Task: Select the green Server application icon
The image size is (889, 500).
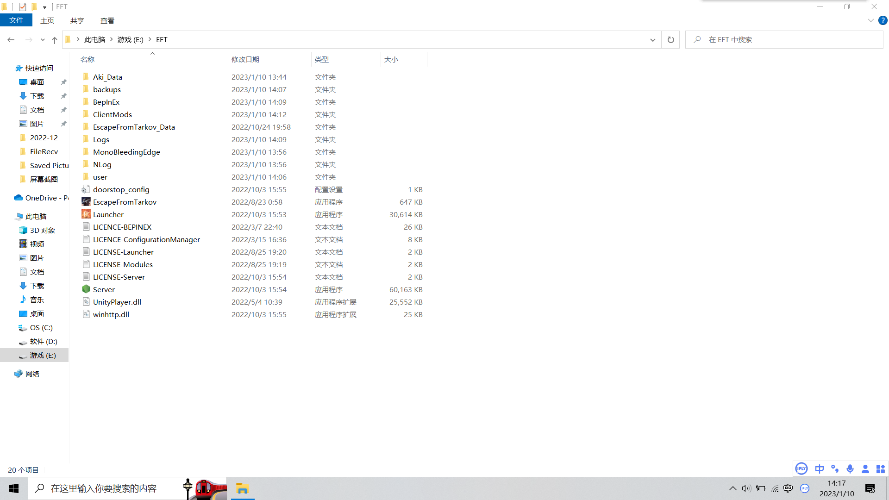Action: click(x=86, y=289)
